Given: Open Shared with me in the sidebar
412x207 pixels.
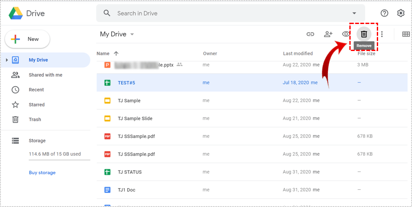Looking at the screenshot, I should point(45,75).
